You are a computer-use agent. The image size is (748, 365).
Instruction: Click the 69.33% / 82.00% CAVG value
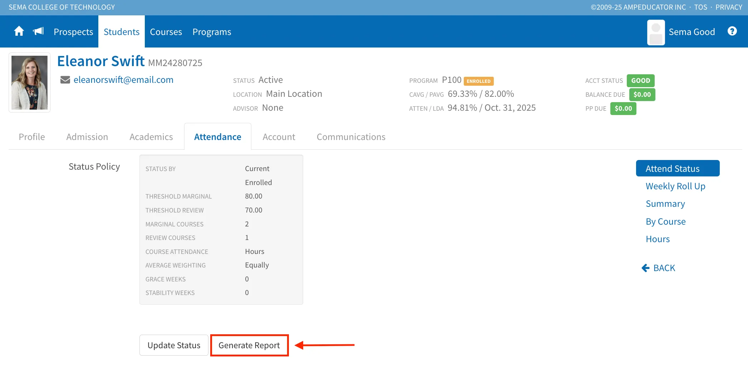[x=481, y=94]
